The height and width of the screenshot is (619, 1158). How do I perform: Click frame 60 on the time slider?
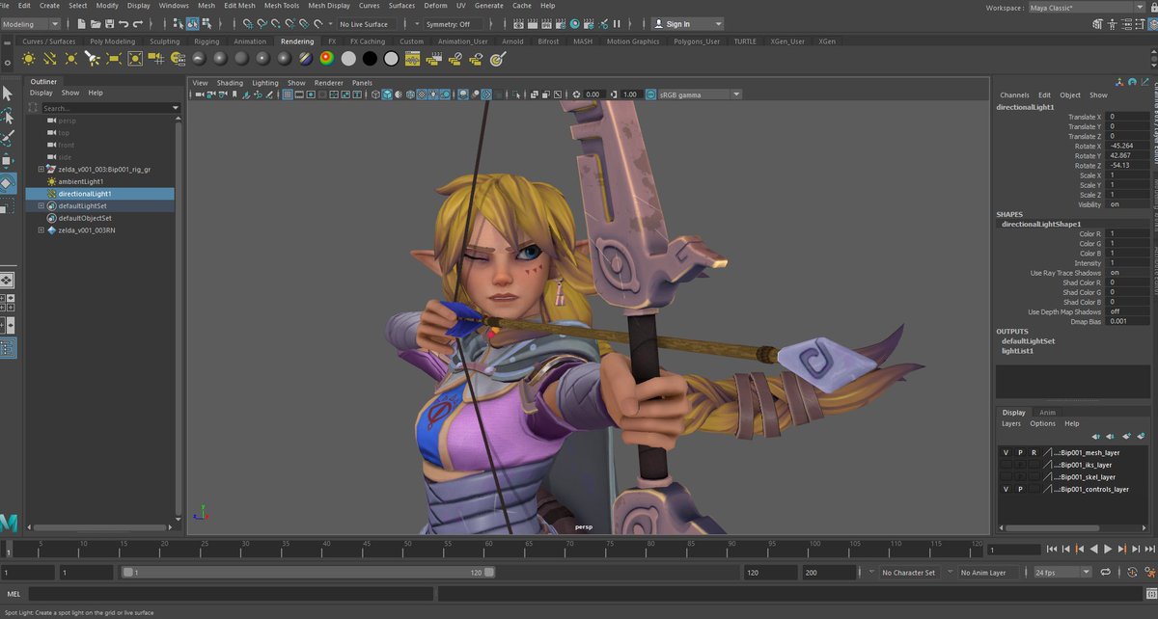490,549
